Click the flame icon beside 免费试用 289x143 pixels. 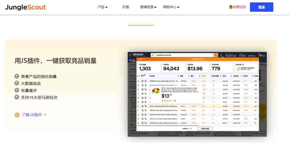click(x=231, y=7)
